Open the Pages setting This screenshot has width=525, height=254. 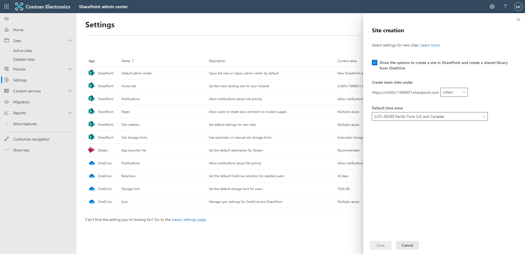(126, 112)
